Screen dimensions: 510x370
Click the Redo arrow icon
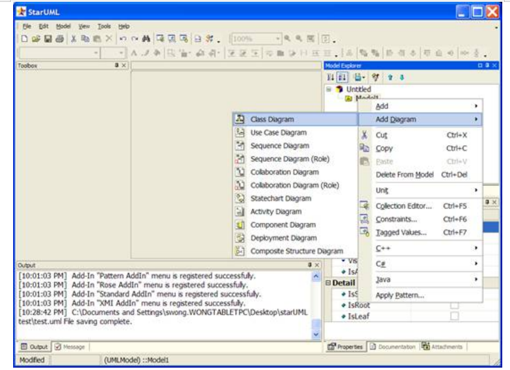point(134,39)
